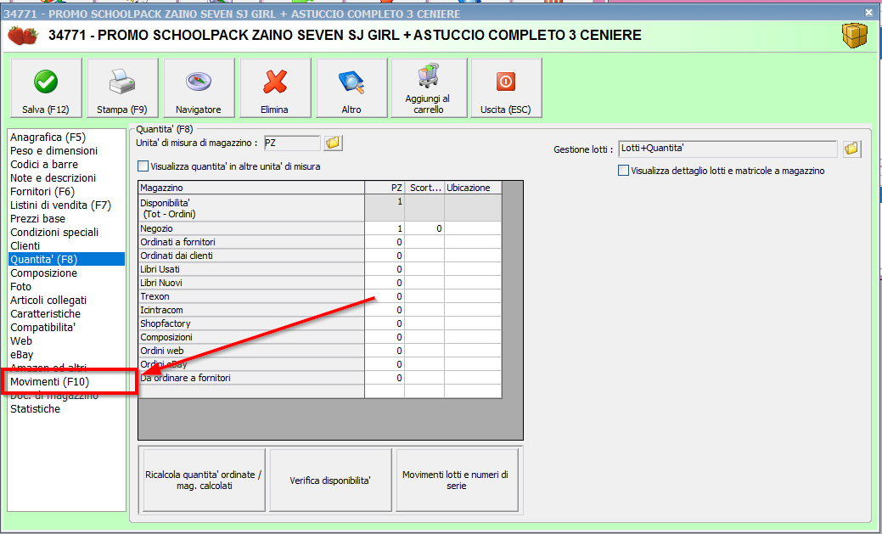Click the Scort... column header
Viewport: 882px width, 534px height.
(424, 188)
